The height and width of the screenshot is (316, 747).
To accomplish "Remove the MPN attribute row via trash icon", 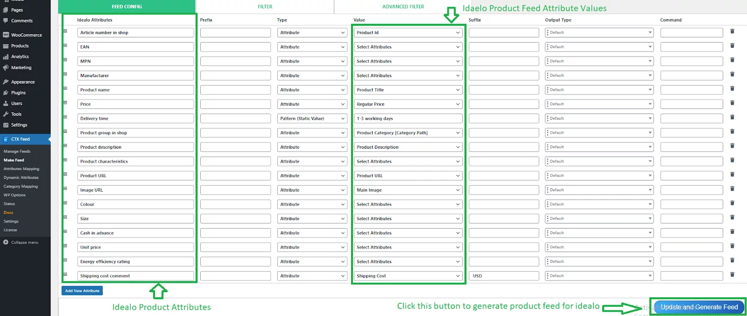I will (732, 60).
